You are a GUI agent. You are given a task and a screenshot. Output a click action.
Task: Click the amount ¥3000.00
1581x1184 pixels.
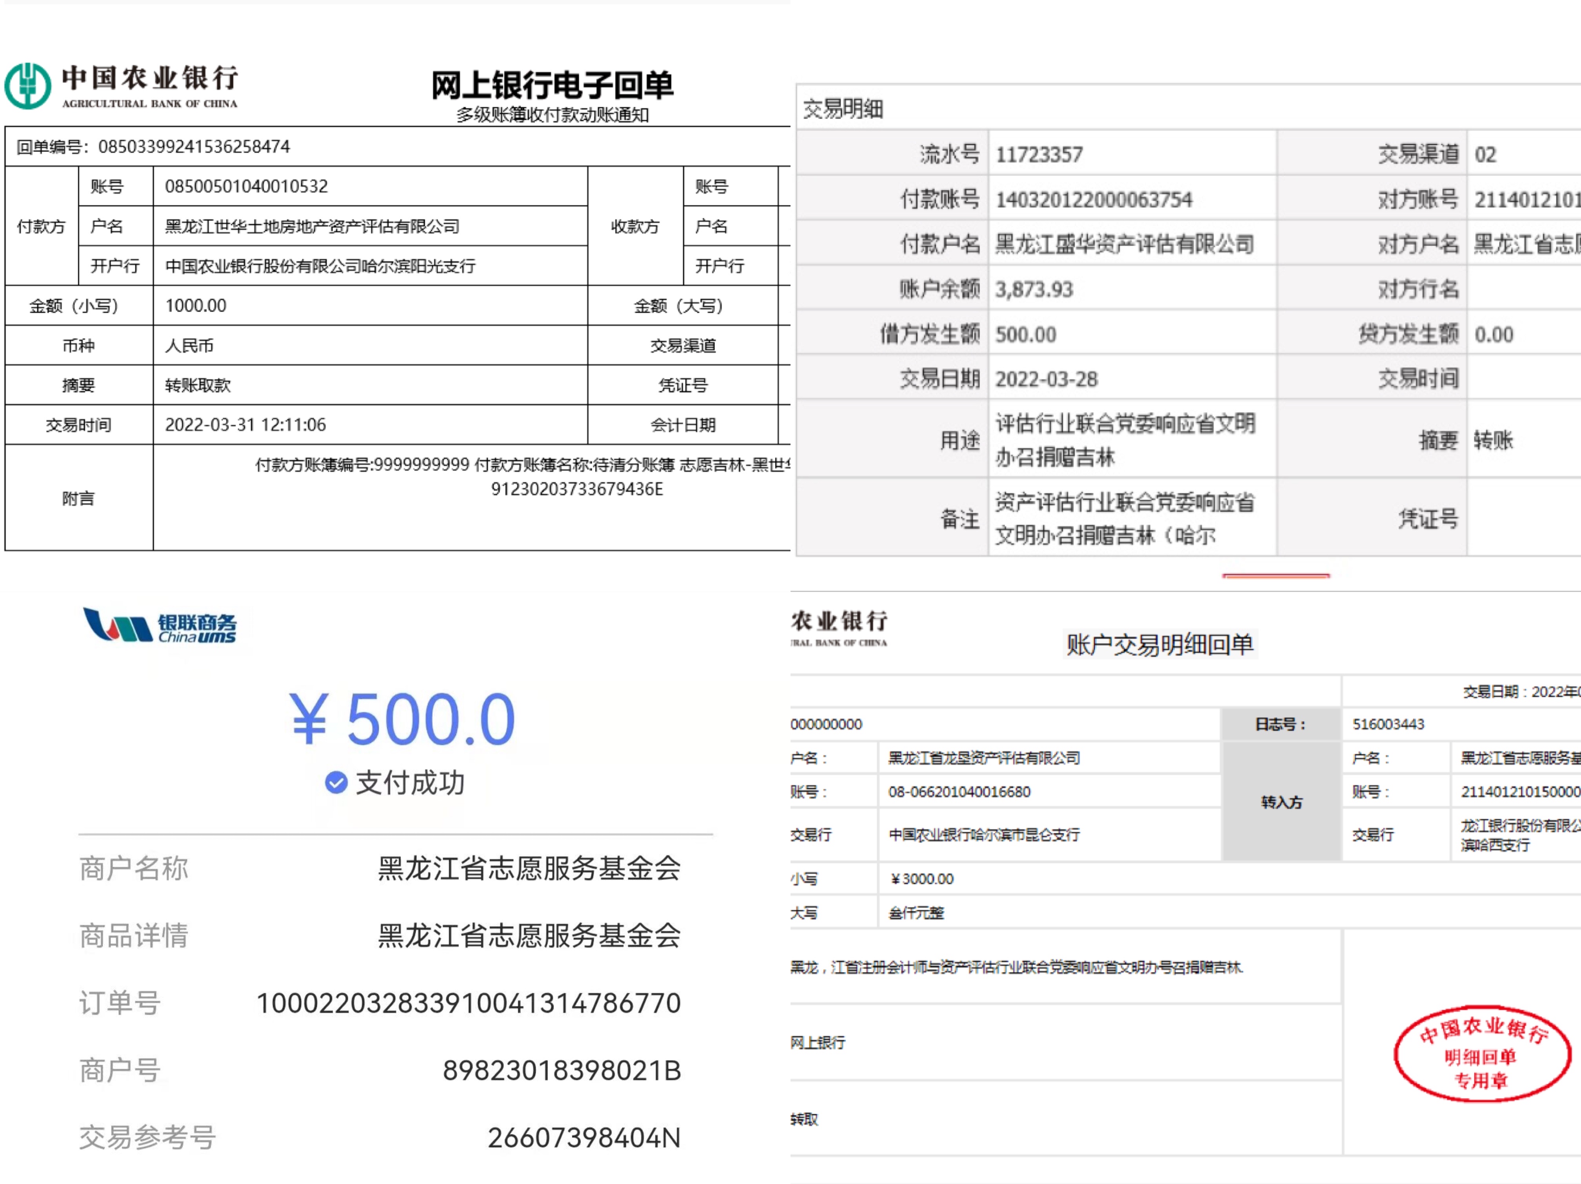(x=922, y=879)
